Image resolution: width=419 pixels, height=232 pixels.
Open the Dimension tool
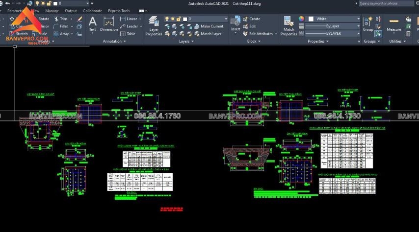tap(109, 24)
